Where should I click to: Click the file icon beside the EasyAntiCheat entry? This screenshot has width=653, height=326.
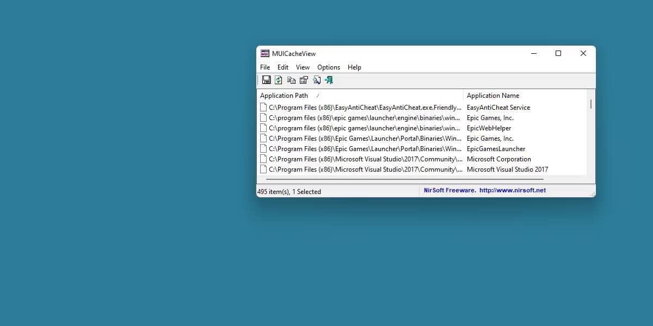[x=263, y=107]
